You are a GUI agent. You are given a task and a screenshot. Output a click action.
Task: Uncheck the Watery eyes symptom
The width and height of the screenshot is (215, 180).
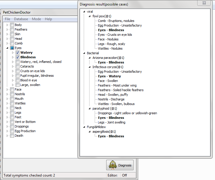pos(18,52)
